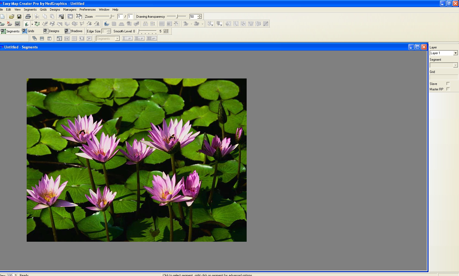Open the View menu

pos(17,10)
